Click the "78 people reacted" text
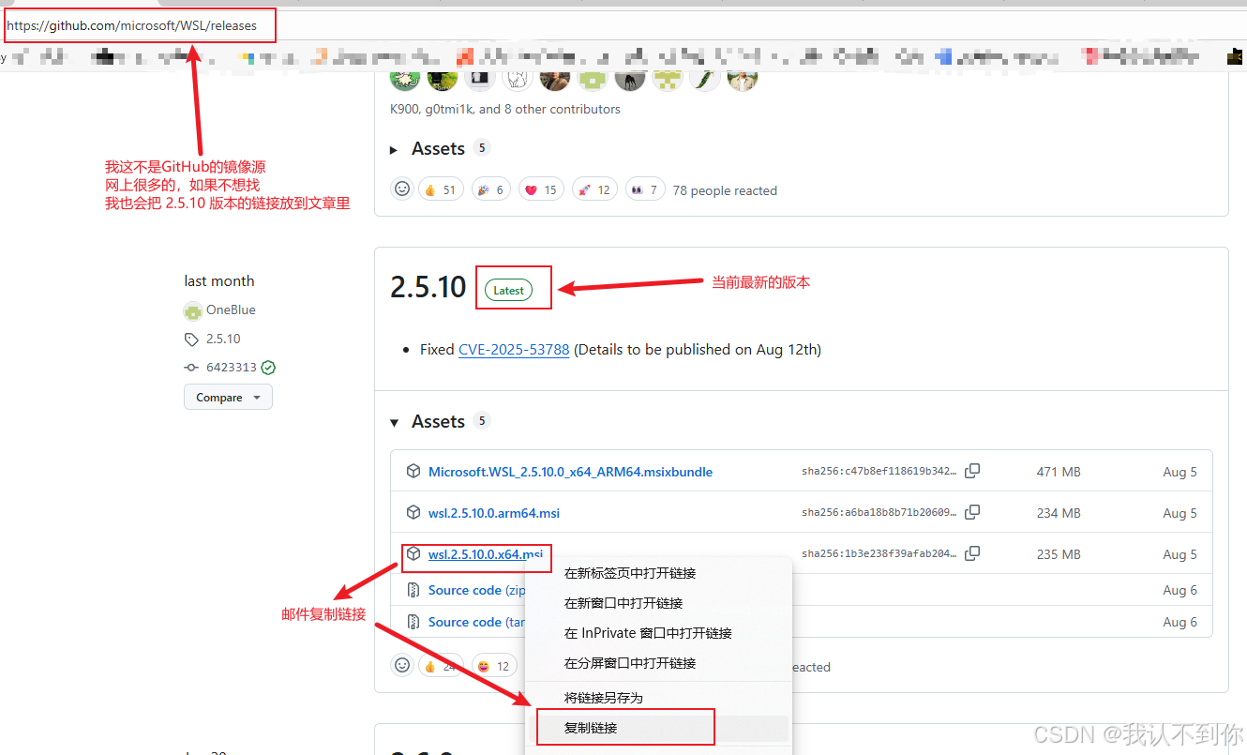1247x755 pixels. [725, 190]
